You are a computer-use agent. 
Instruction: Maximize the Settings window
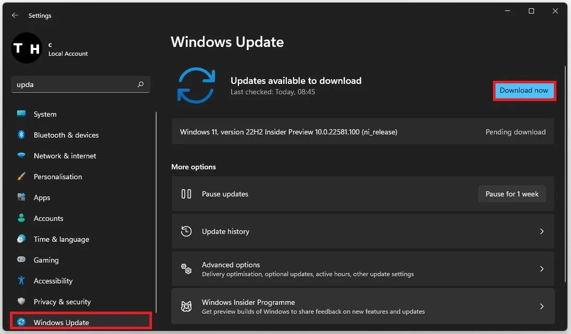click(531, 11)
